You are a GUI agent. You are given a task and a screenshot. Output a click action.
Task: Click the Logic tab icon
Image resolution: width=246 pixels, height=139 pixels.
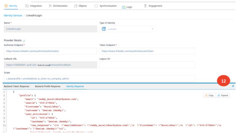coord(124,7)
